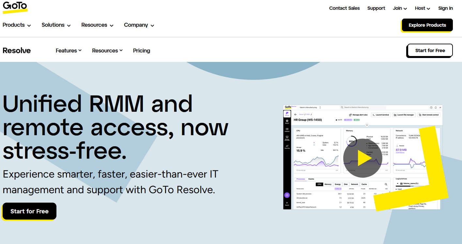Open the Pricing page
The image size is (462, 244).
pos(142,50)
